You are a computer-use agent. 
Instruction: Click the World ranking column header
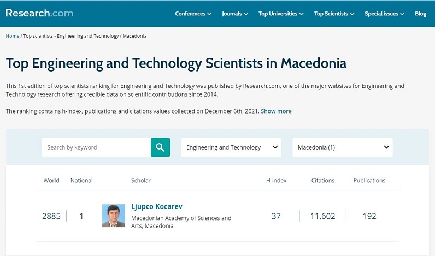tap(51, 181)
